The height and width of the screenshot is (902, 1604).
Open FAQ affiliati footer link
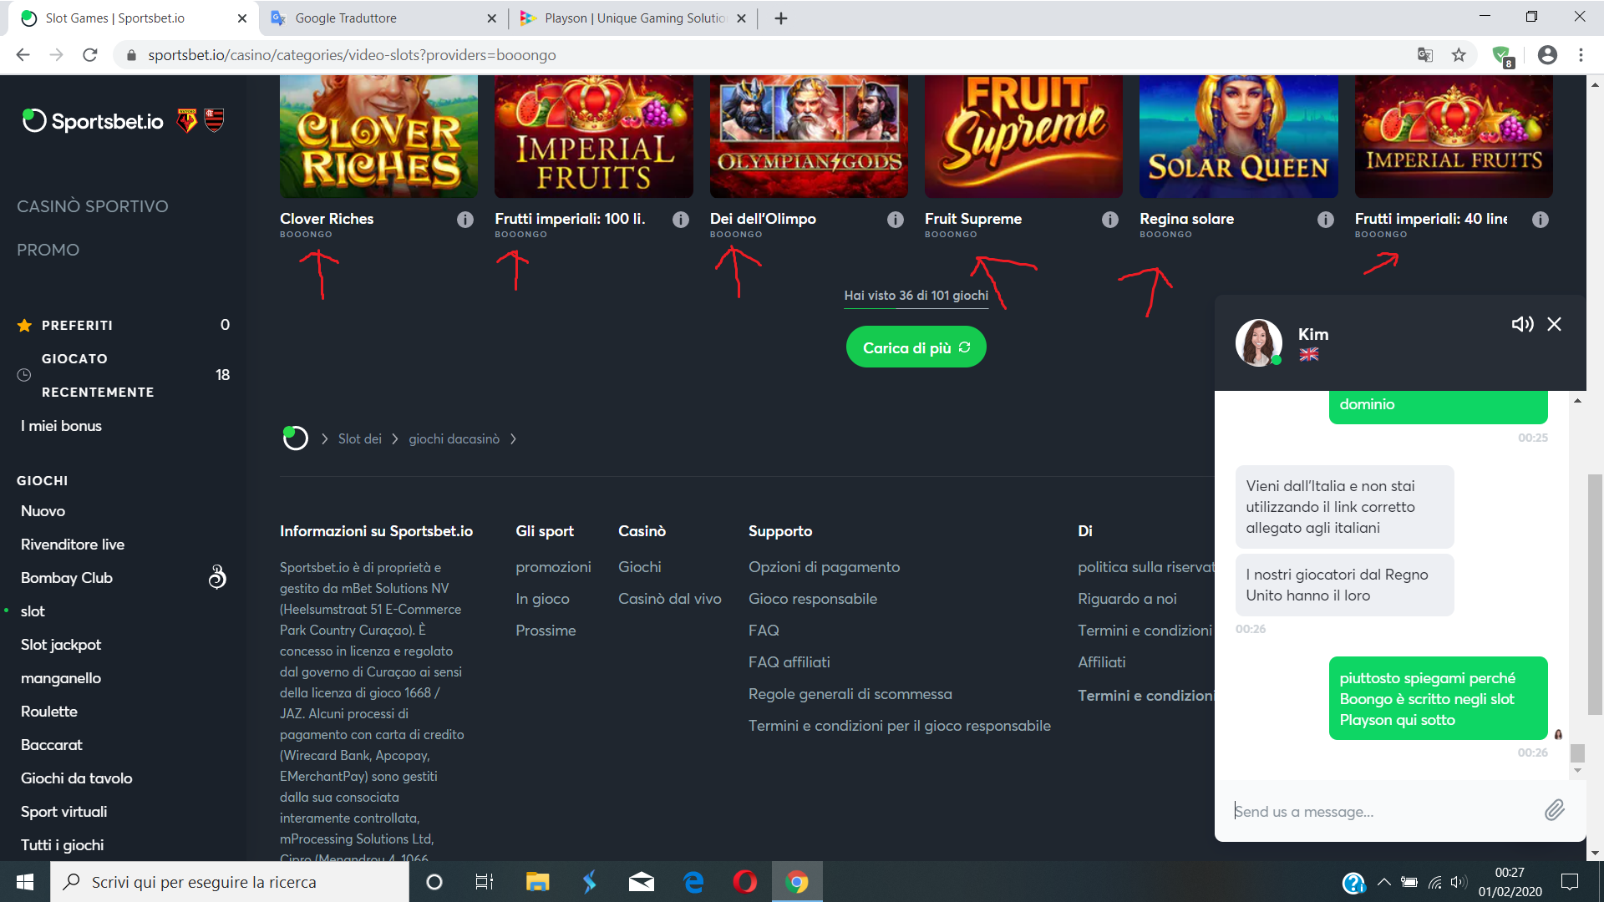[789, 662]
